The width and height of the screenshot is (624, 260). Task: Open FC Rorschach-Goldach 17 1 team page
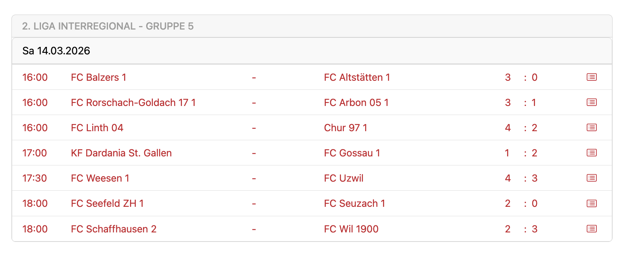click(x=133, y=102)
